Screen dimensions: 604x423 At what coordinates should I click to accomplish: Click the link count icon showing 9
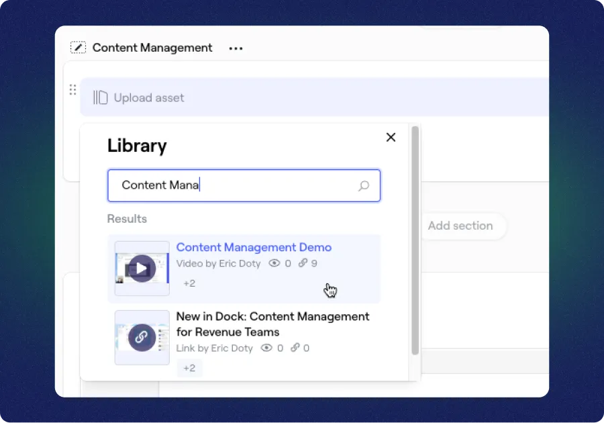(x=303, y=263)
